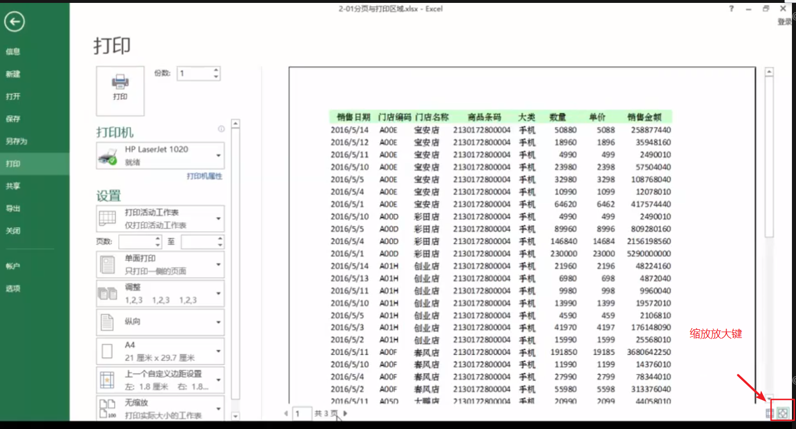Image resolution: width=796 pixels, height=429 pixels.
Task: Click the info icon beside 打印机 heading
Action: pos(221,129)
